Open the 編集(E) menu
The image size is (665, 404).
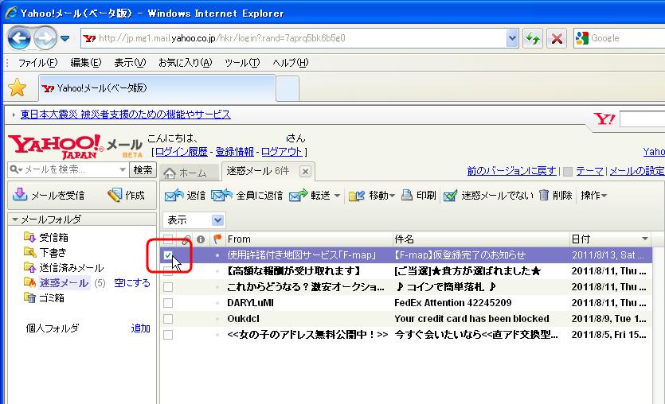tap(86, 63)
